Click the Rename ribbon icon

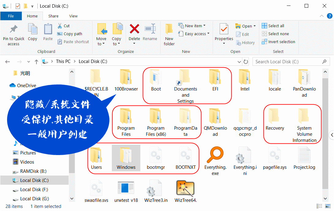point(150,29)
